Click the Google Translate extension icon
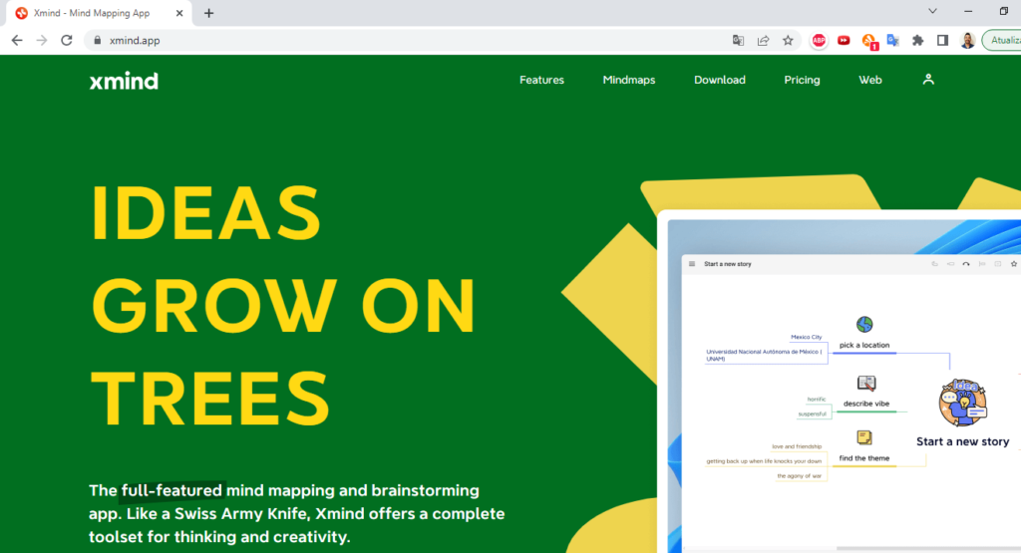 [892, 40]
